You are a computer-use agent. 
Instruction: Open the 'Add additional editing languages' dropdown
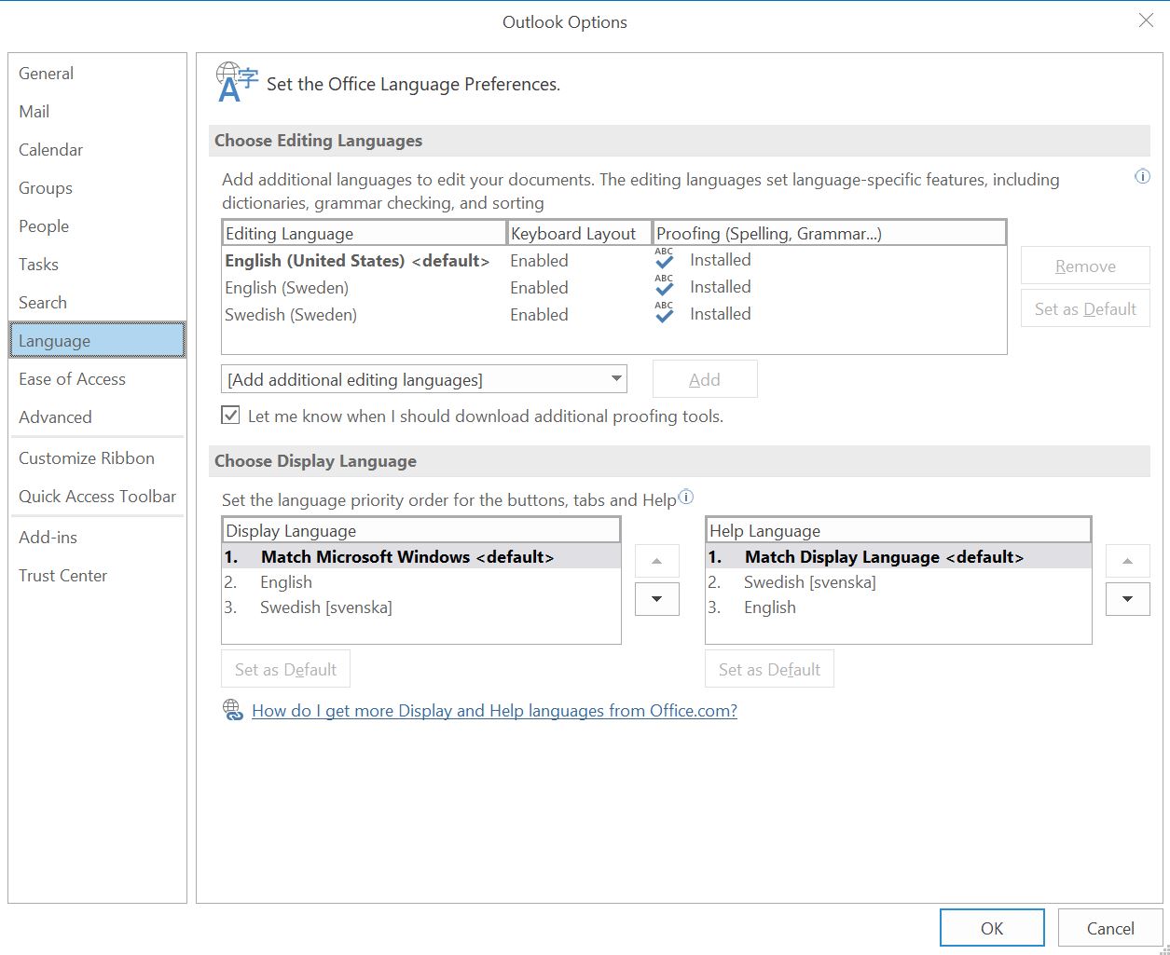point(424,379)
